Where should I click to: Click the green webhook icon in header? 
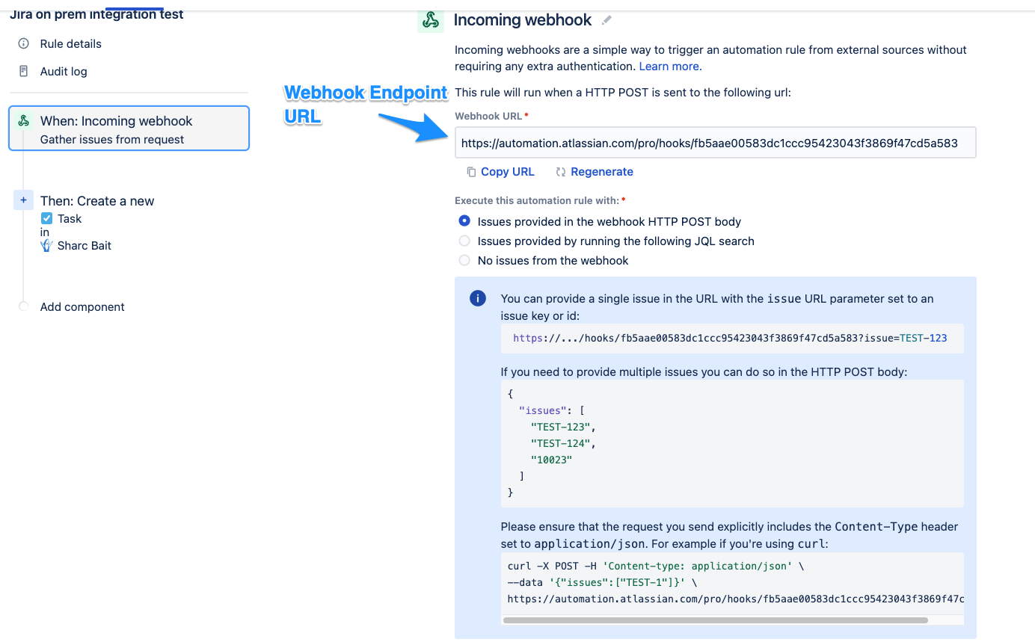click(431, 20)
